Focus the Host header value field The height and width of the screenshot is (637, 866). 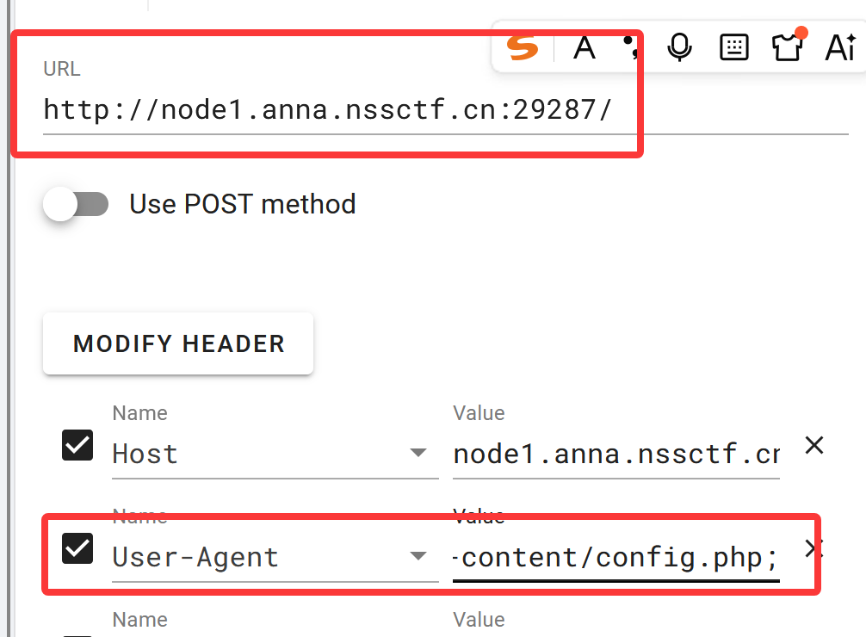[616, 454]
